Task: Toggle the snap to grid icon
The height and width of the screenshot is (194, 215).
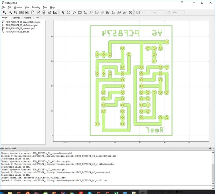Action: 138,12
